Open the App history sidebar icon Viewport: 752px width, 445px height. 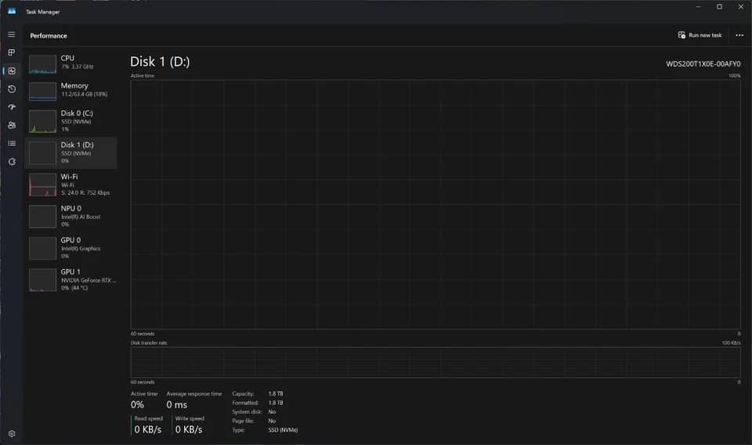pos(12,89)
